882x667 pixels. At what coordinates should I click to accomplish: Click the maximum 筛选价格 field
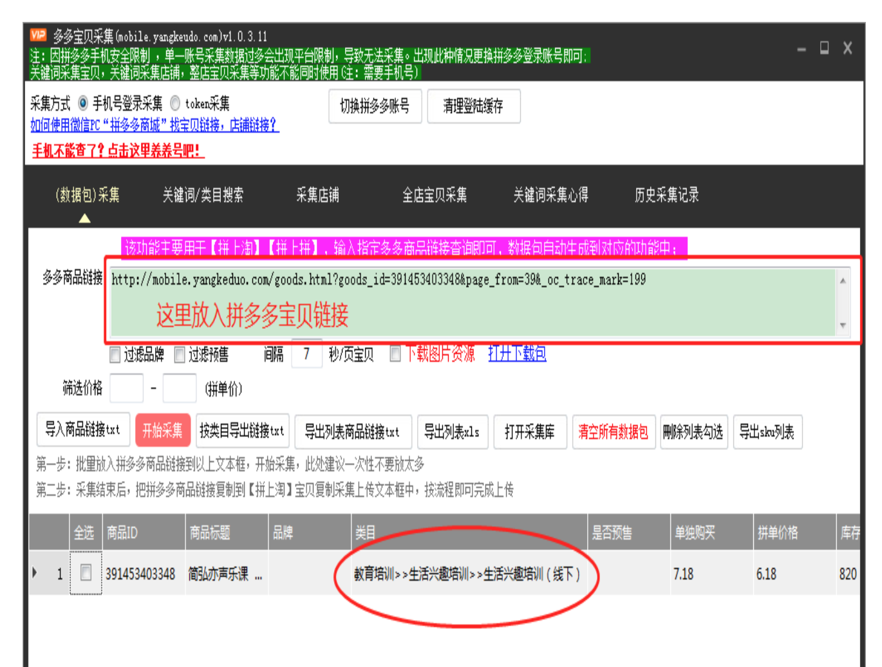(180, 389)
